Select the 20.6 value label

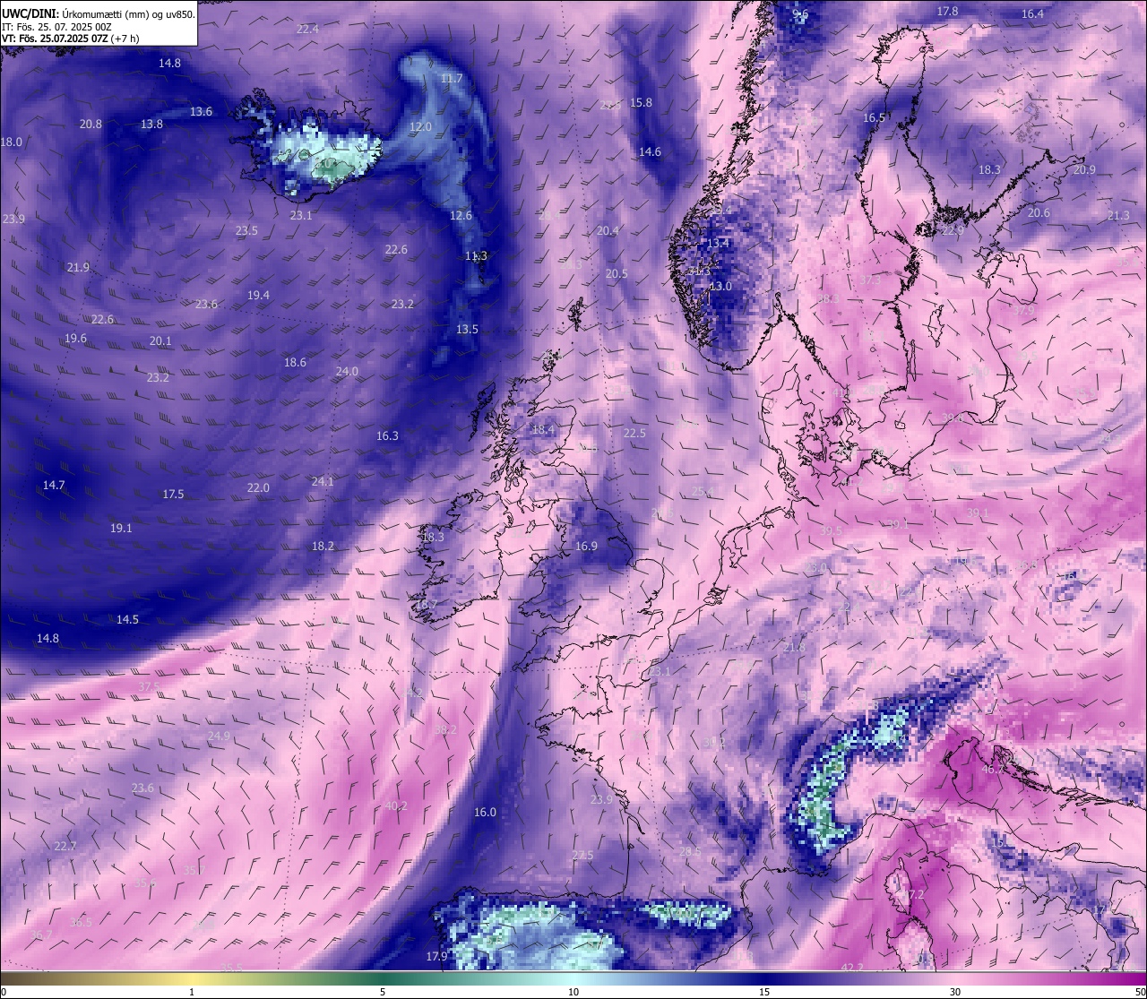click(1038, 213)
